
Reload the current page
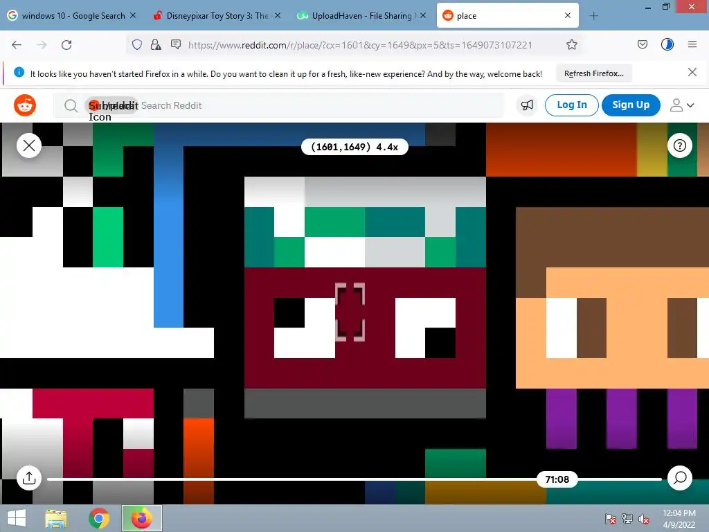pos(66,45)
